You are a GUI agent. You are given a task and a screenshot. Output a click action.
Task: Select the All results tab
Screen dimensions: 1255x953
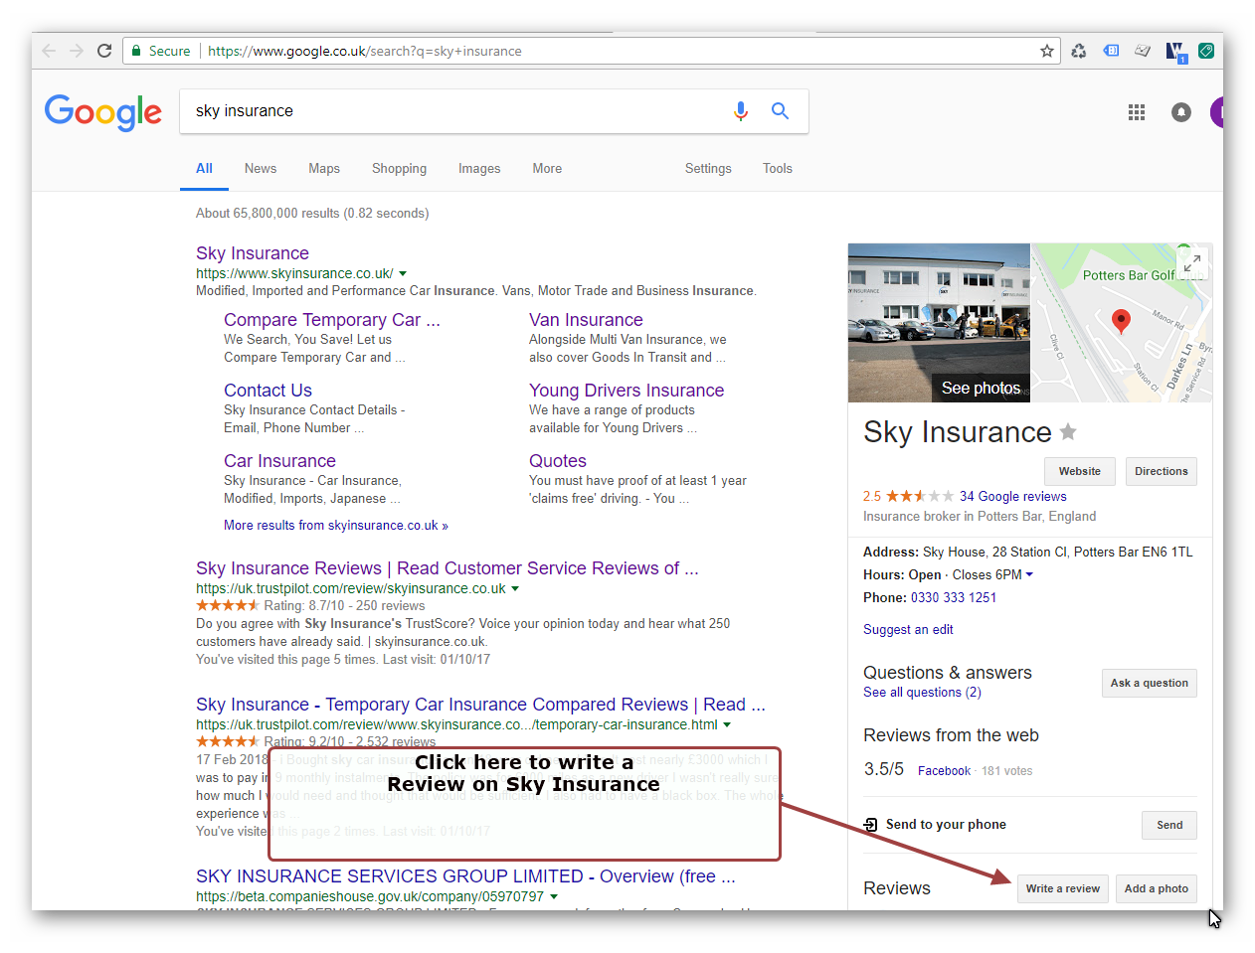click(204, 169)
